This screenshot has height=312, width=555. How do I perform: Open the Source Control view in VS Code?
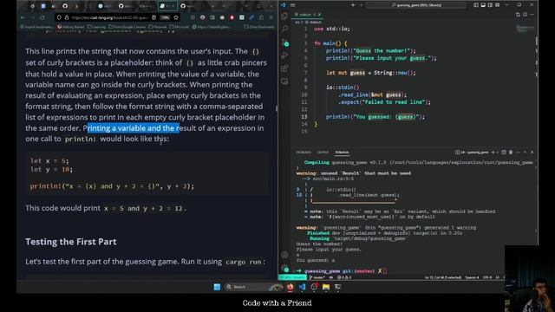[284, 42]
